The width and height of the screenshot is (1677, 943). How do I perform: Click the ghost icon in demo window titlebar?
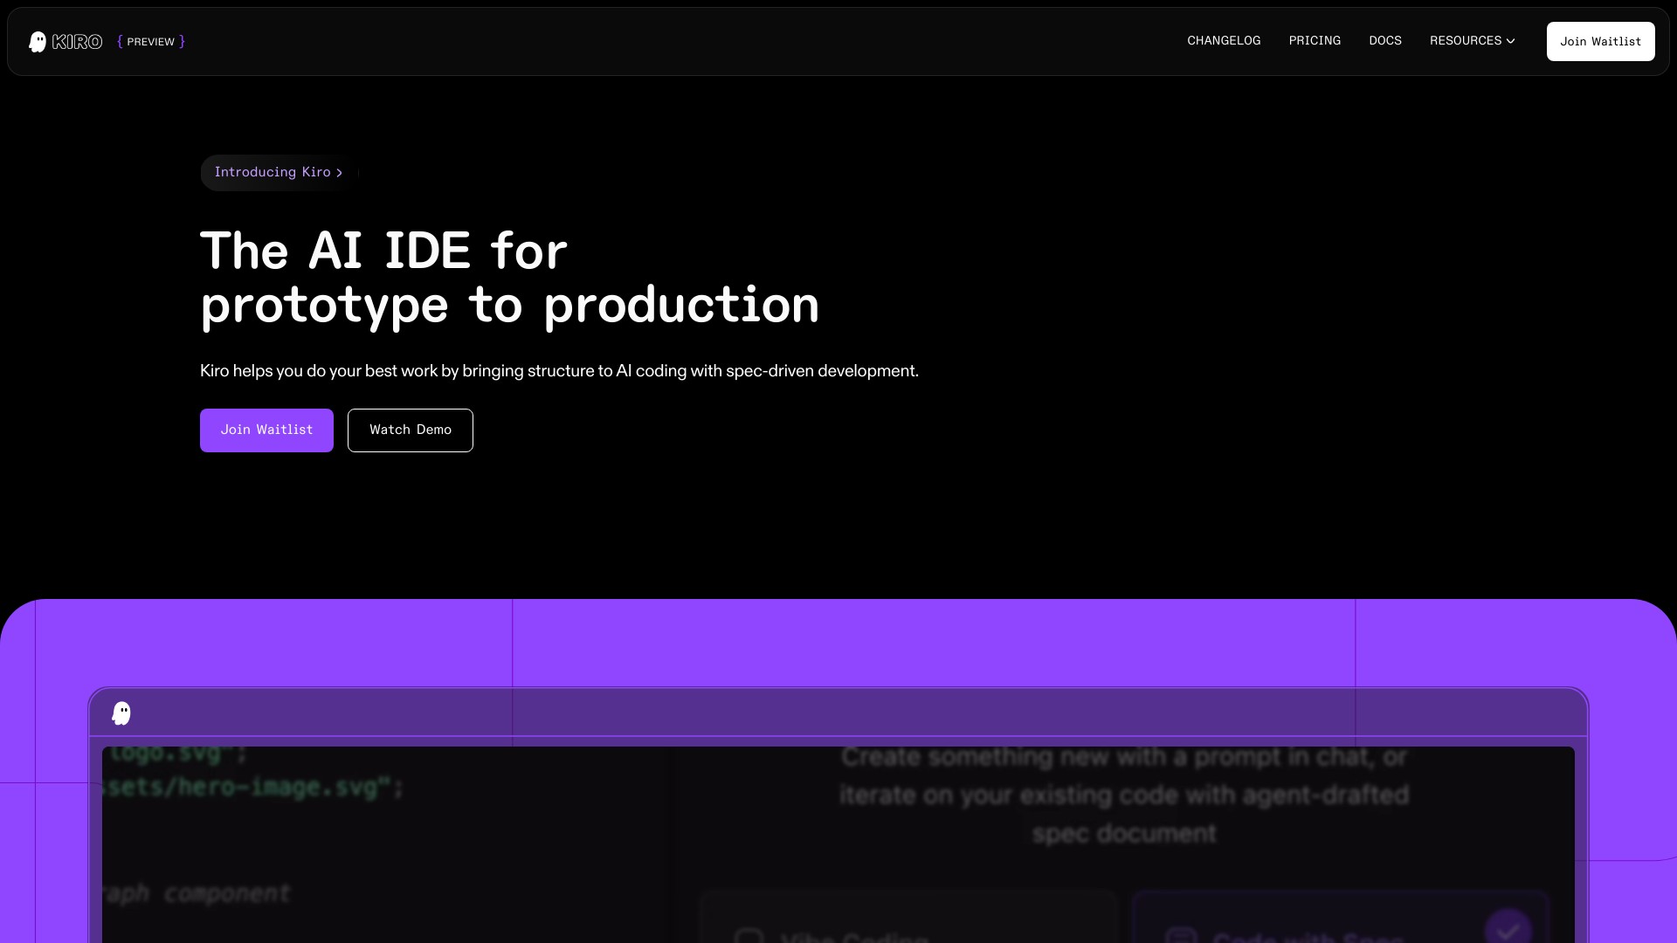121,713
